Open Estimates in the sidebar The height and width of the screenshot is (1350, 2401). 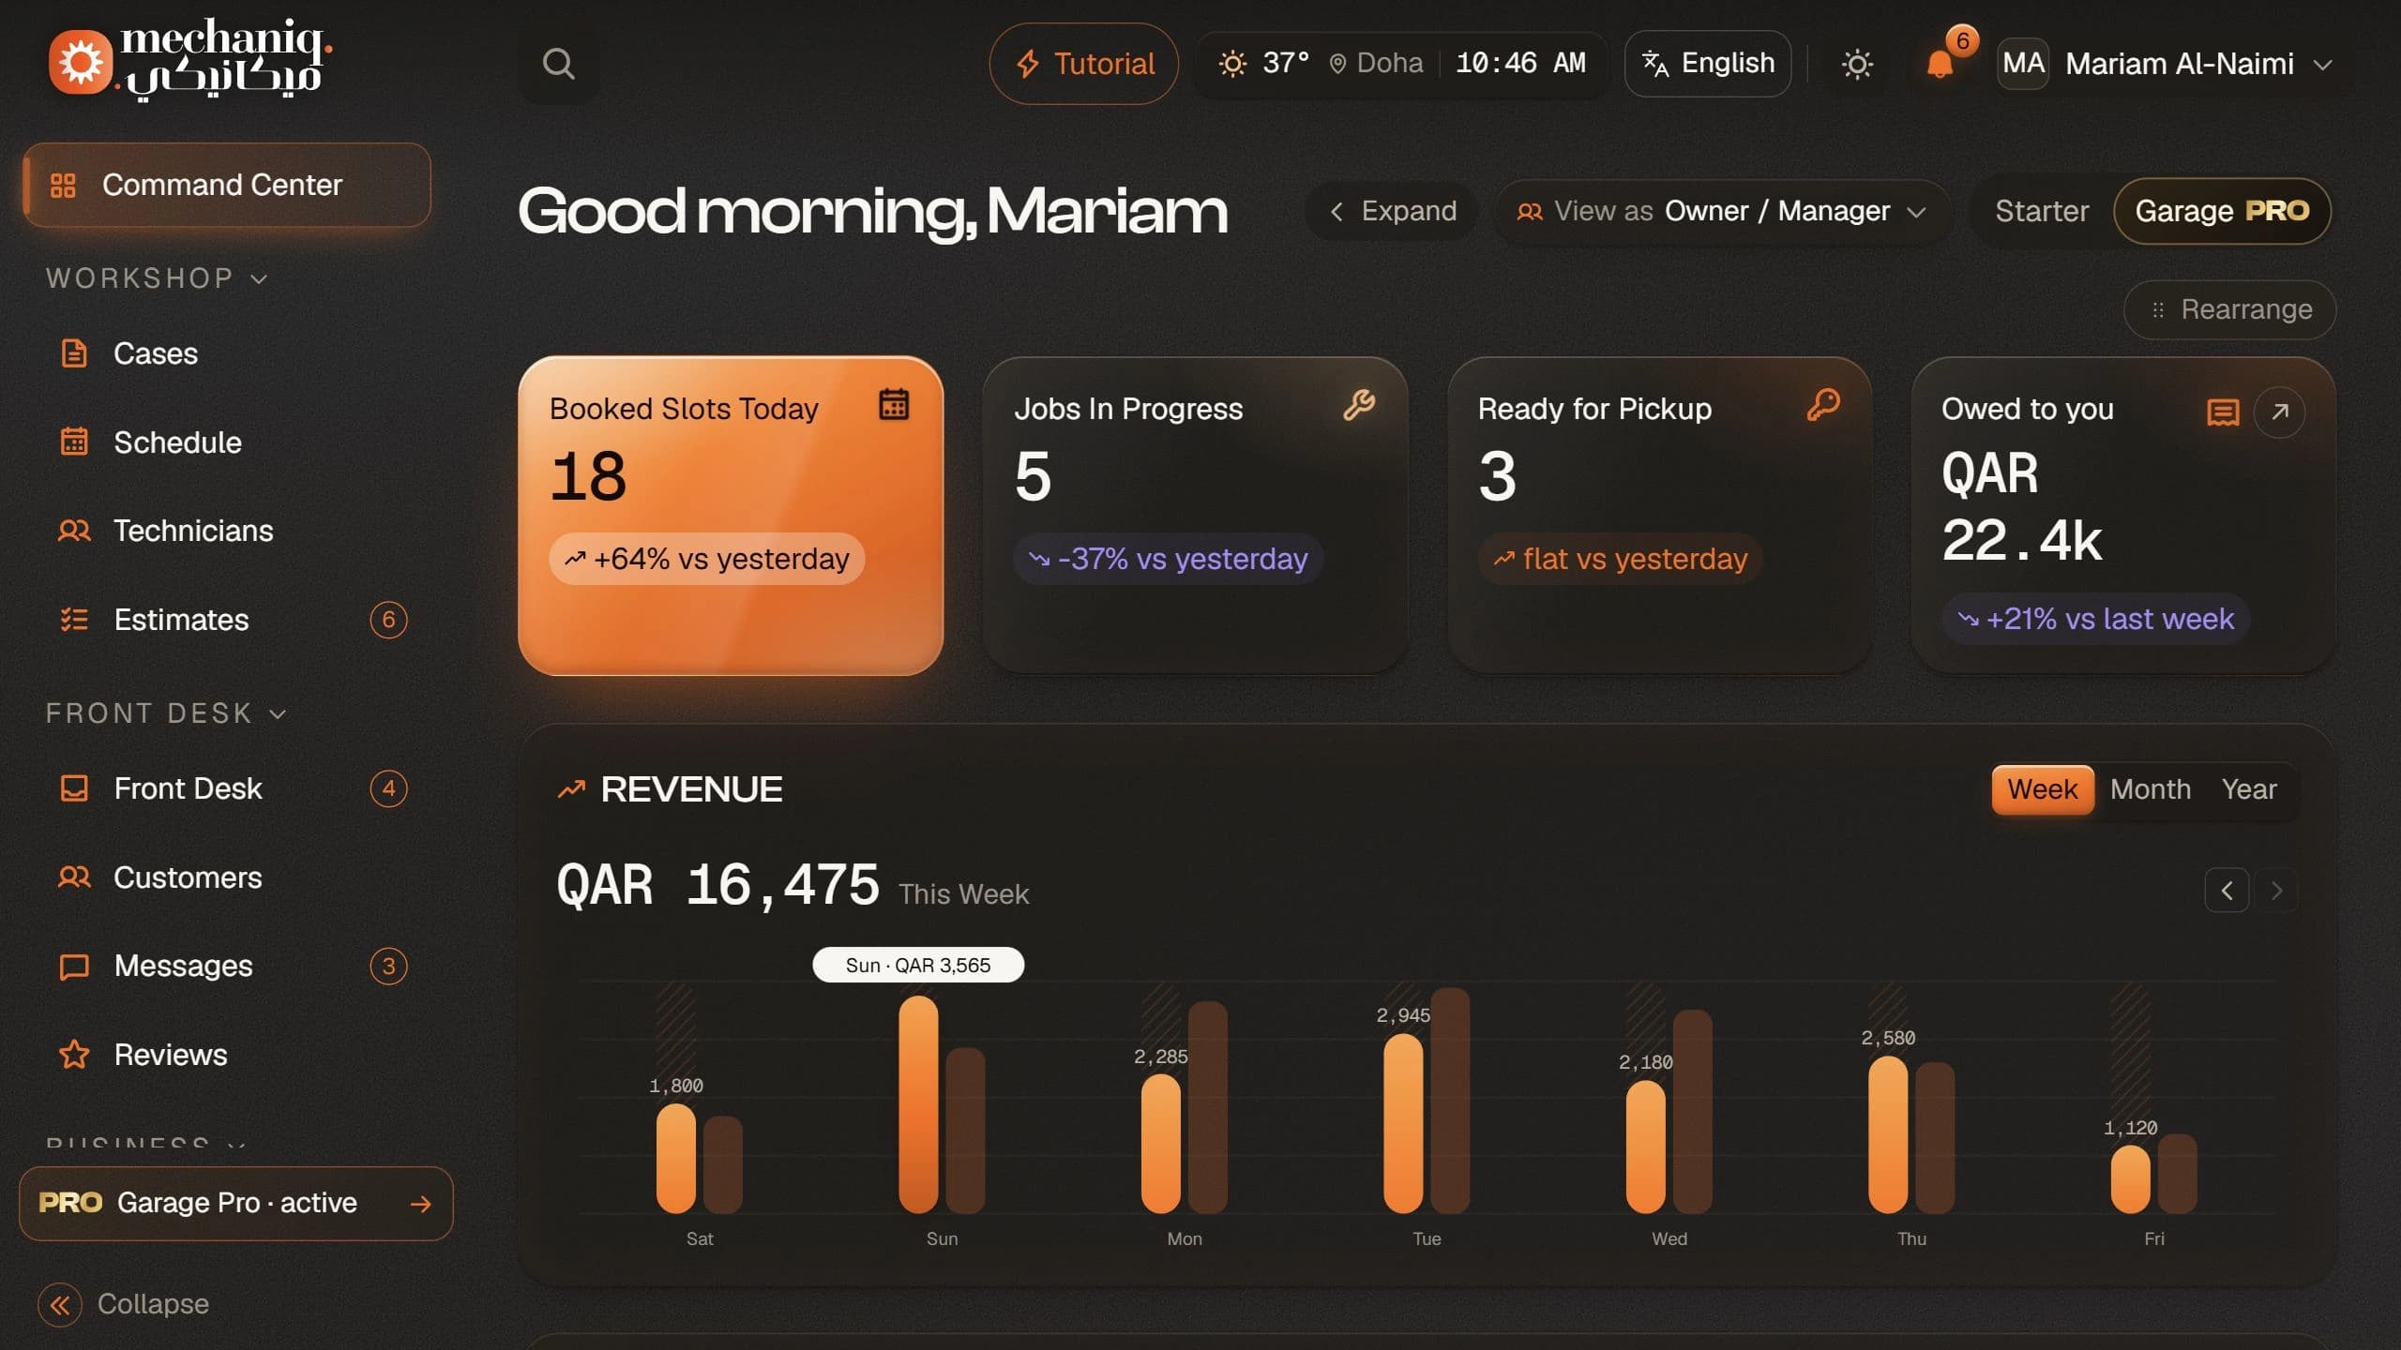tap(226, 620)
